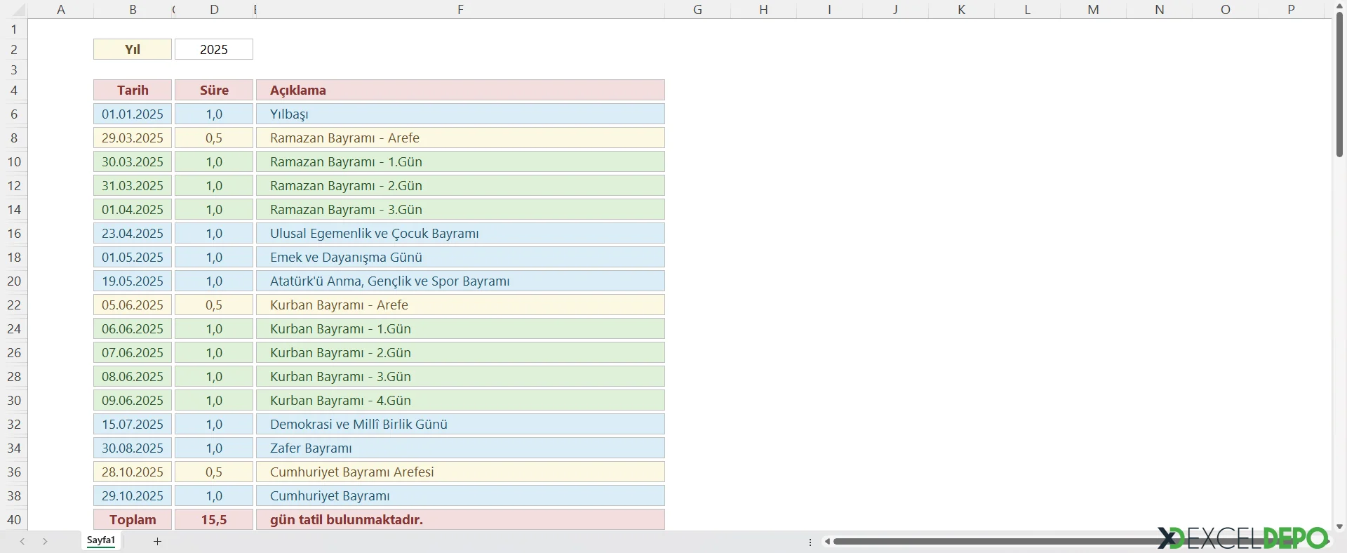Click the select-all corner of the grid
The height and width of the screenshot is (553, 1347).
tap(14, 9)
